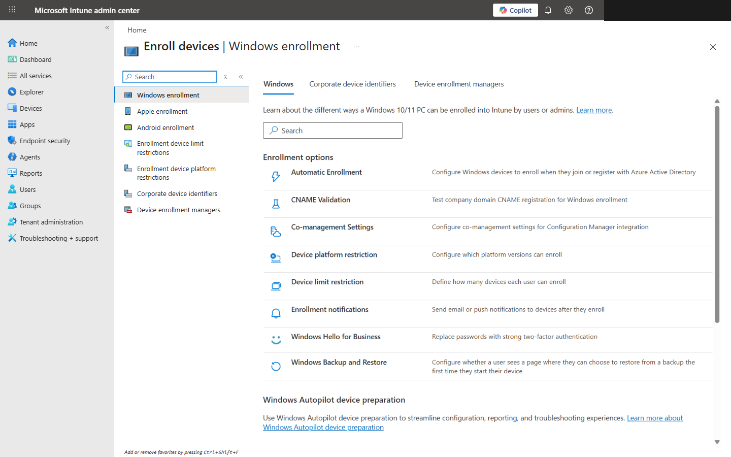Open the ellipsis menu beside the page title

(356, 46)
